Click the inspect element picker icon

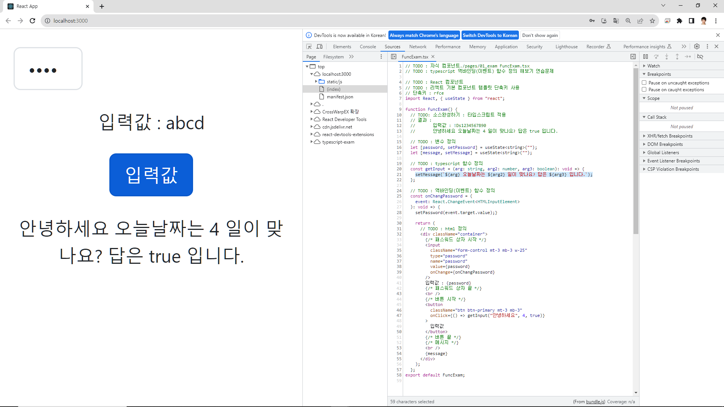[309, 46]
